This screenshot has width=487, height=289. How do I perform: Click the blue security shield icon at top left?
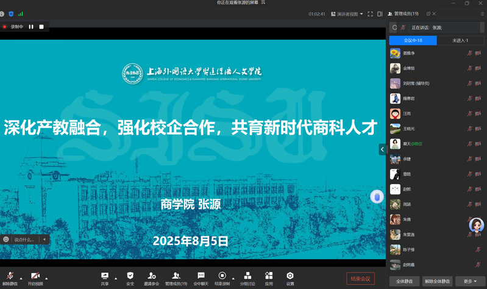[11, 14]
